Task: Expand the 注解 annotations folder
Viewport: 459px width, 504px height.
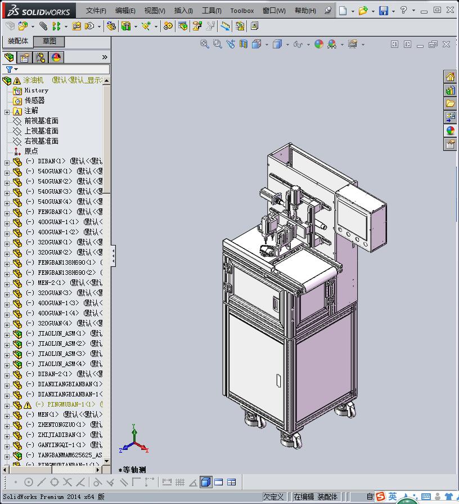Action: click(7, 111)
